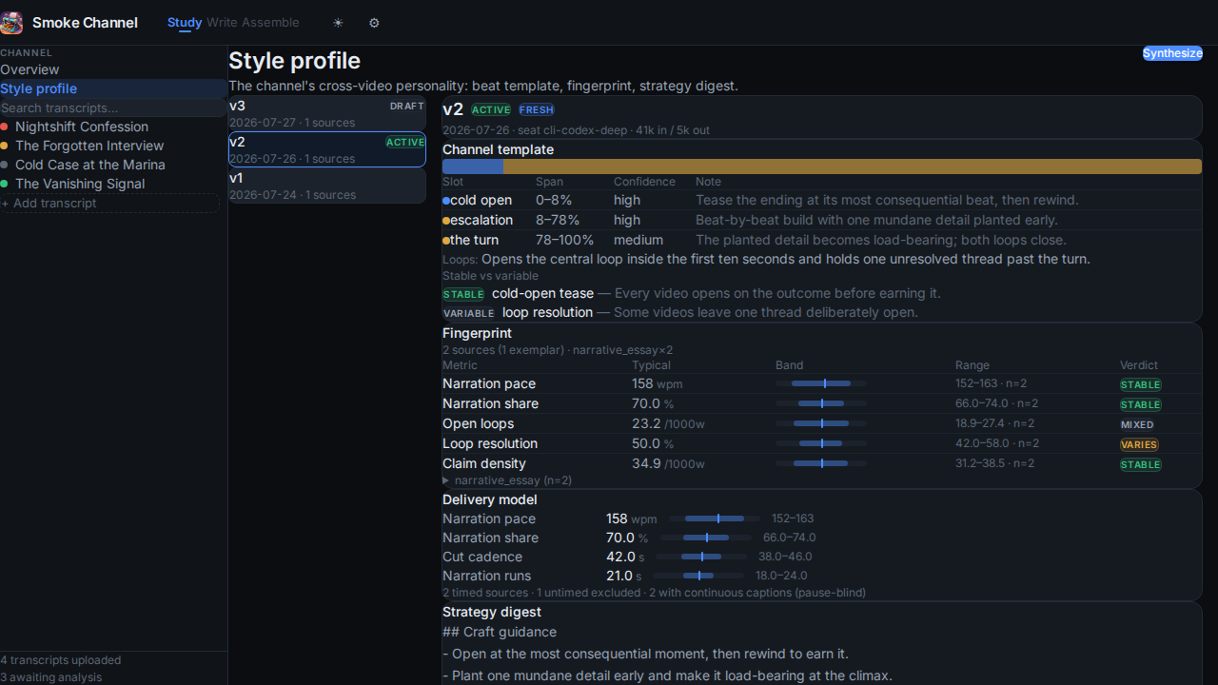
Task: Toggle the light theme sun icon
Action: 338,23
